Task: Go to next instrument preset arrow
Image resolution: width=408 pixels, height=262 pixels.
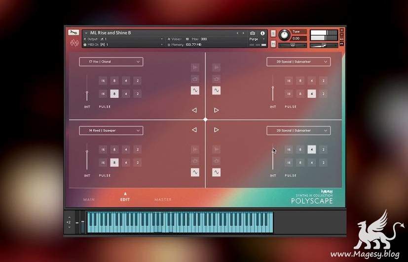Action: click(x=243, y=33)
